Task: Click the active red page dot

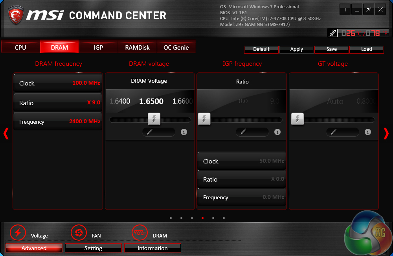Action: [202, 218]
